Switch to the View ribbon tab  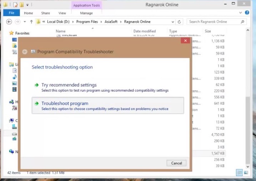tap(62, 13)
